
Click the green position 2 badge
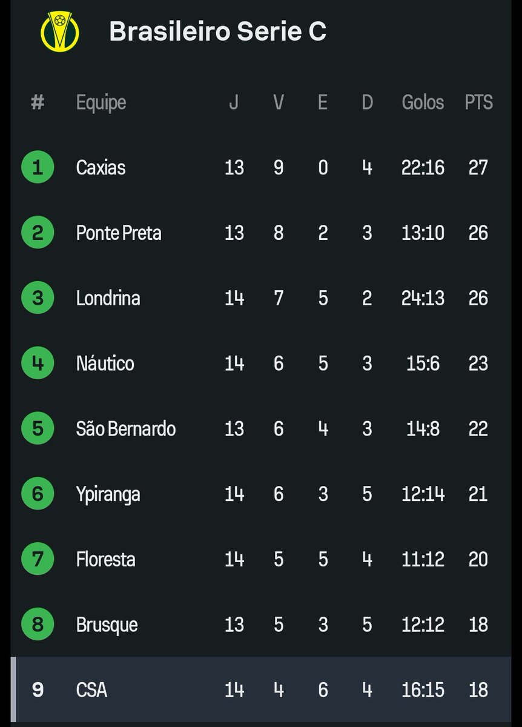point(38,233)
